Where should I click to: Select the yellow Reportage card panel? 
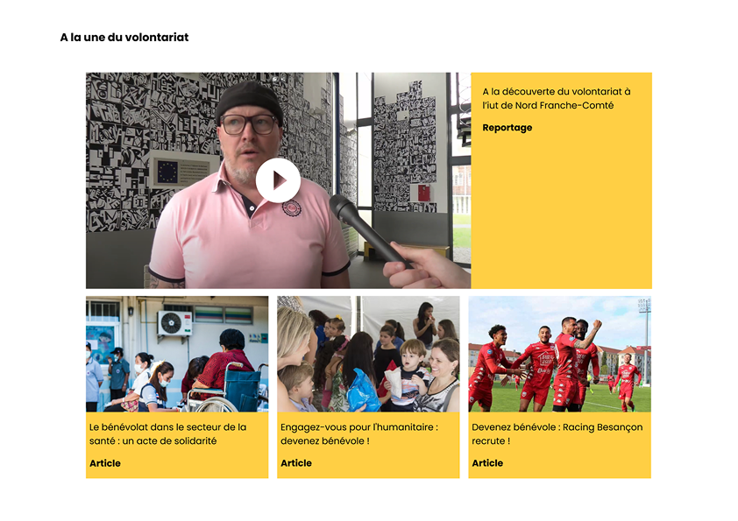pos(562,180)
